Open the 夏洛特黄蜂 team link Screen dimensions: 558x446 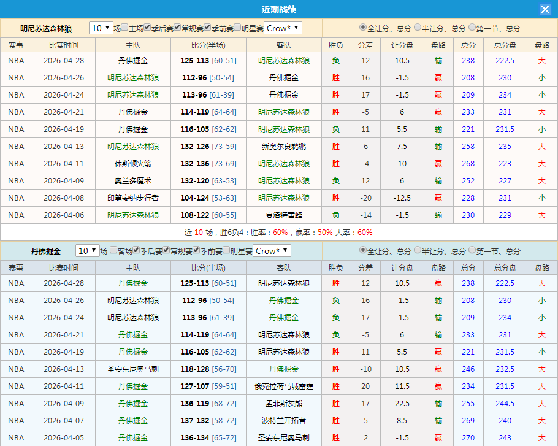285,215
